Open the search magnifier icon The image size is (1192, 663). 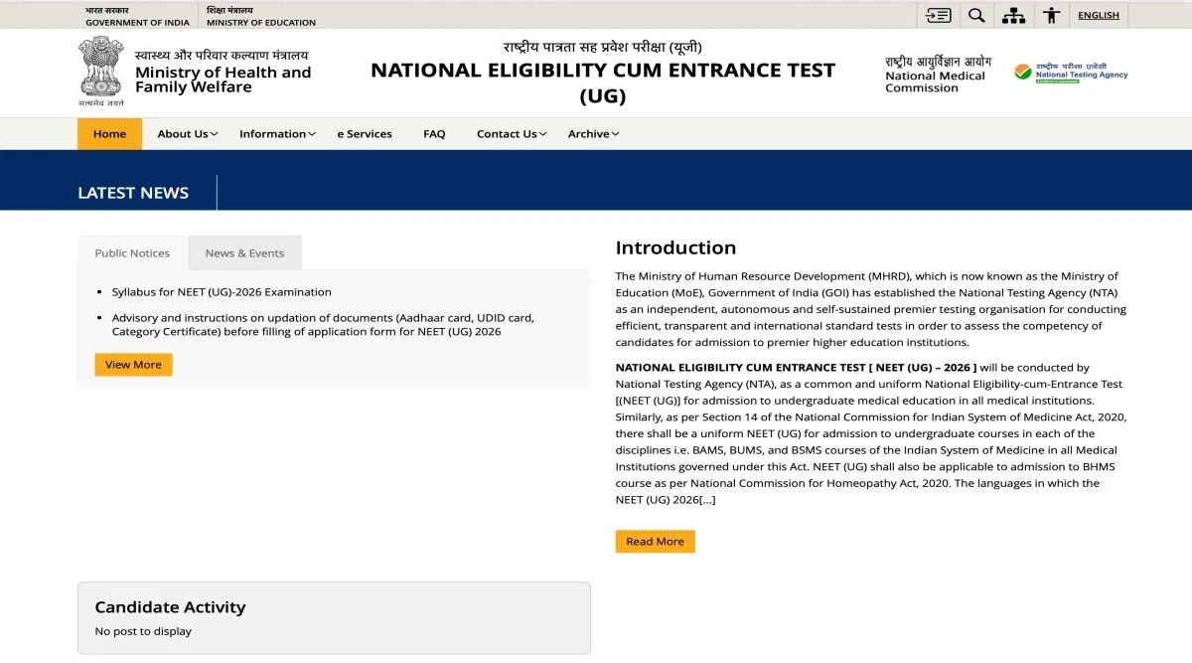976,15
